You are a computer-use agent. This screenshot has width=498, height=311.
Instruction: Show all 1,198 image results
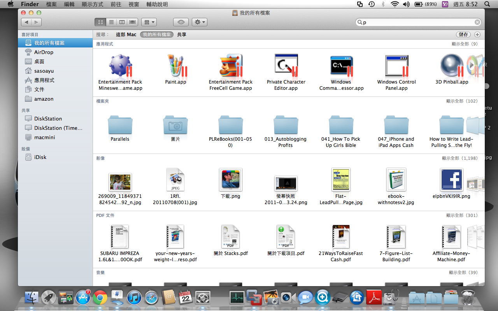pos(459,158)
